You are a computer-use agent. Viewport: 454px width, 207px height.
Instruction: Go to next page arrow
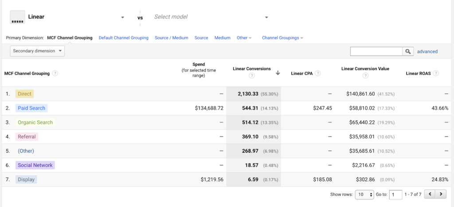tap(441, 194)
